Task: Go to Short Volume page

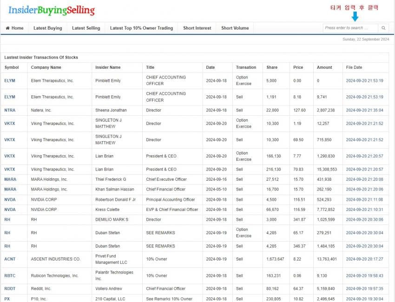Action: coord(235,28)
